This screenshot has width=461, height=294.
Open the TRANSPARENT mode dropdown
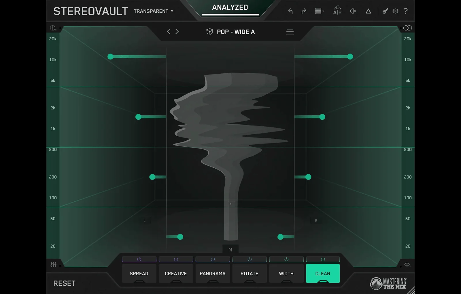[154, 11]
